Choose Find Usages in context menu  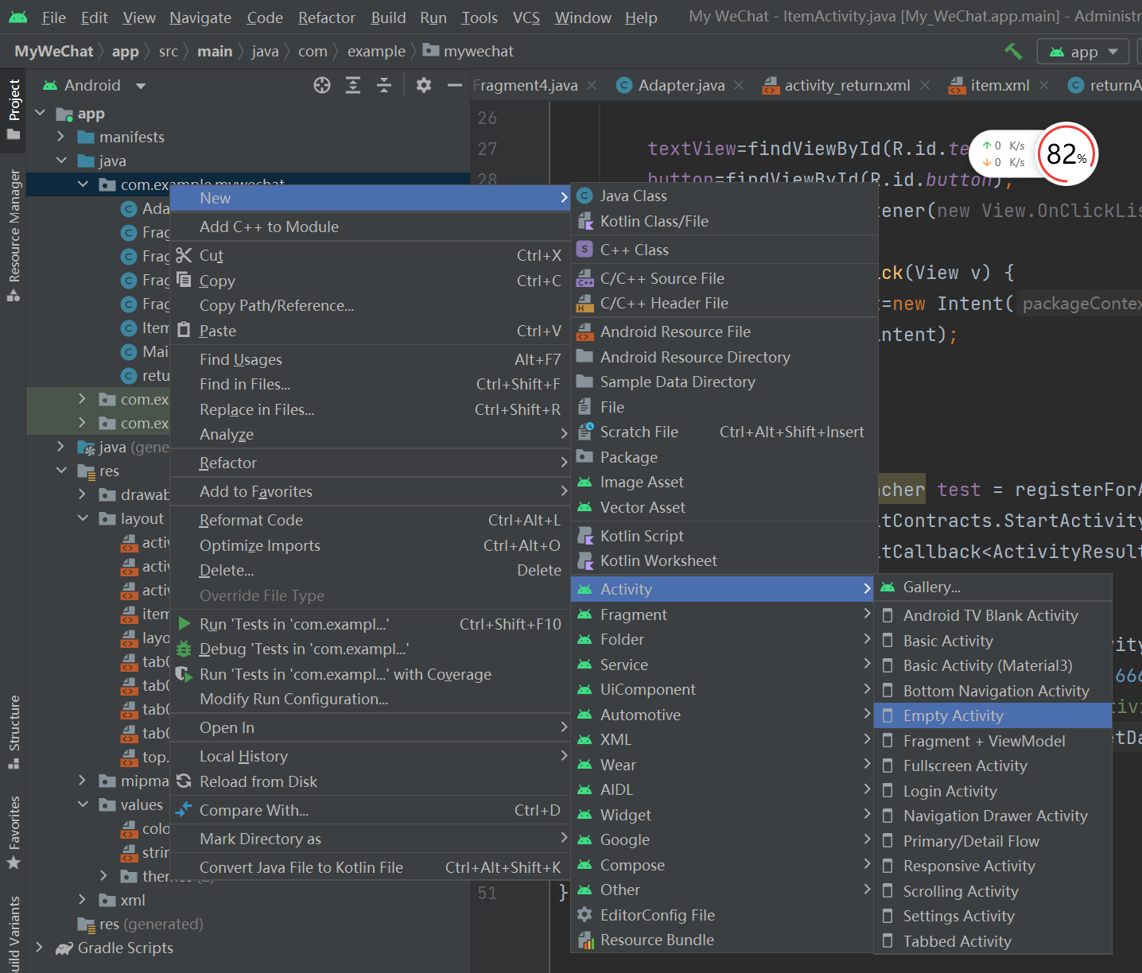371,359
